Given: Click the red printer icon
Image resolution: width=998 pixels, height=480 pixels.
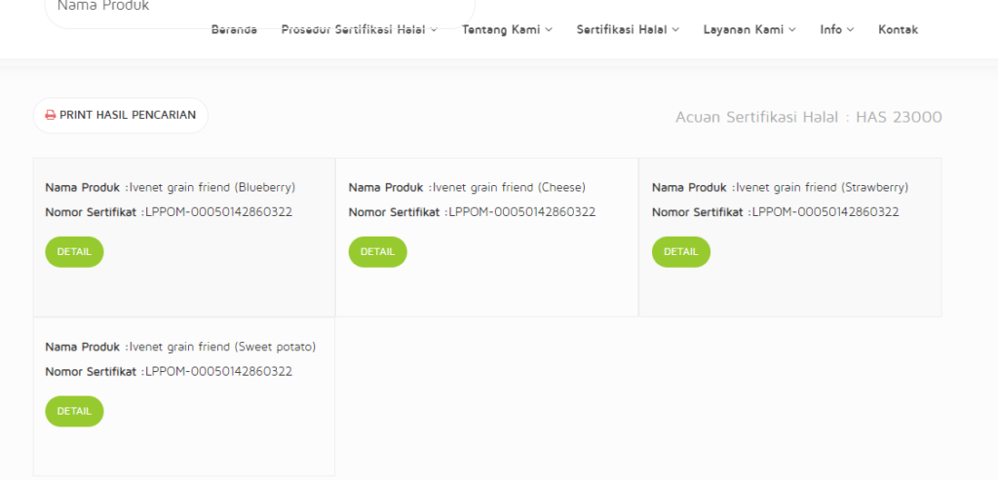Looking at the screenshot, I should tap(51, 115).
